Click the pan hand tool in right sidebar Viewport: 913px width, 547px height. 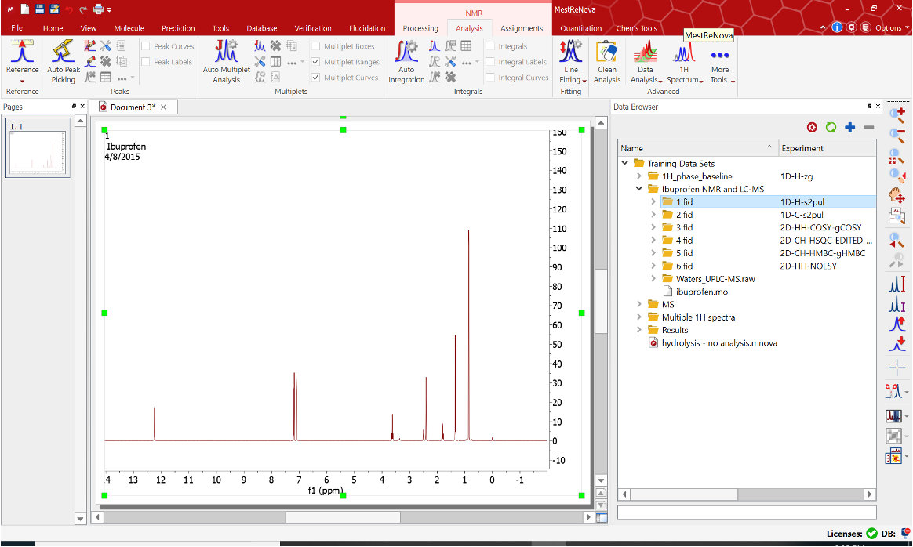click(897, 195)
